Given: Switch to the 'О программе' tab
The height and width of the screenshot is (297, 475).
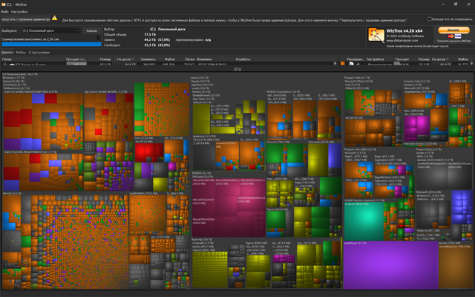Looking at the screenshot, I should (39, 52).
